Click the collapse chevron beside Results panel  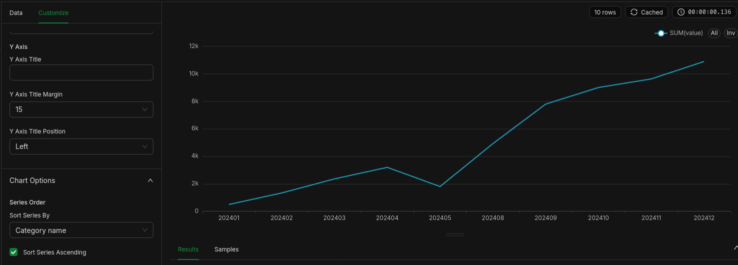point(735,248)
